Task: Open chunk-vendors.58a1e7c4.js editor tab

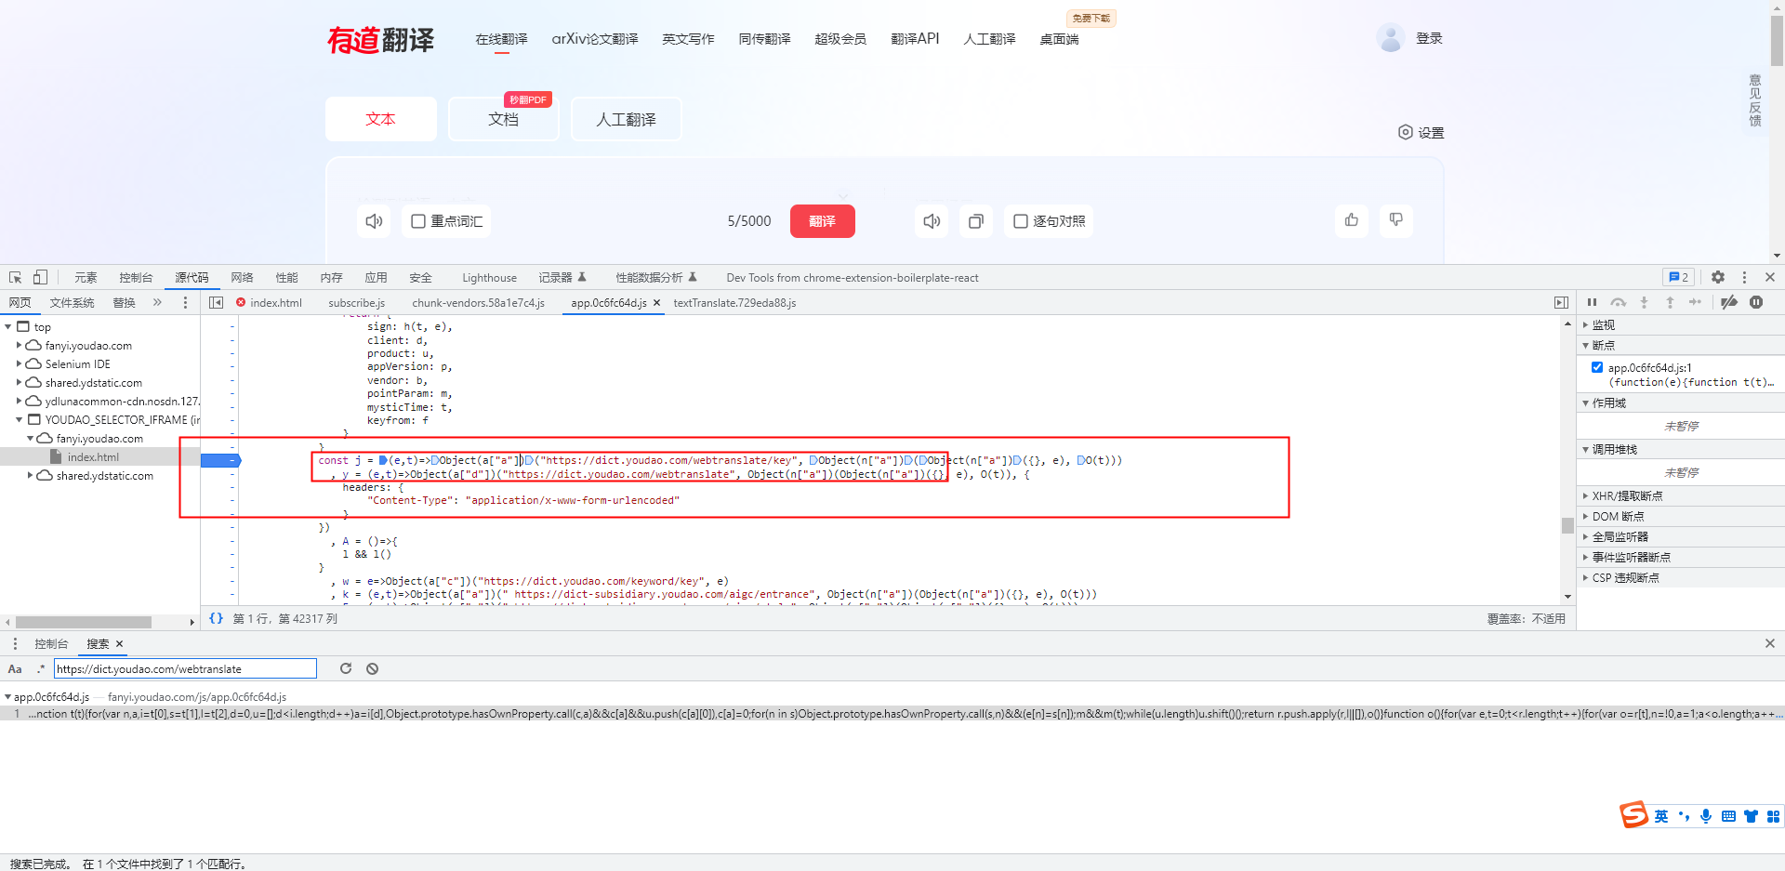Action: tap(478, 303)
